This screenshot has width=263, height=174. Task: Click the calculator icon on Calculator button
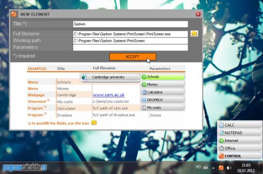pyautogui.click(x=144, y=92)
